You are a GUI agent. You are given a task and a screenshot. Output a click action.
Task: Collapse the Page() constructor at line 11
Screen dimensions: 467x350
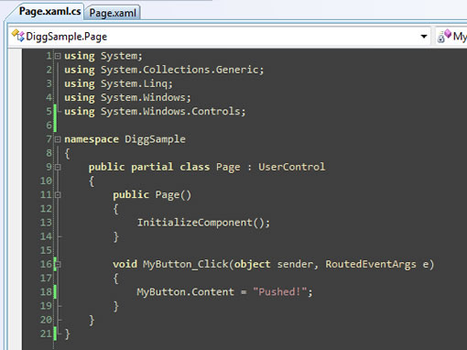(58, 195)
